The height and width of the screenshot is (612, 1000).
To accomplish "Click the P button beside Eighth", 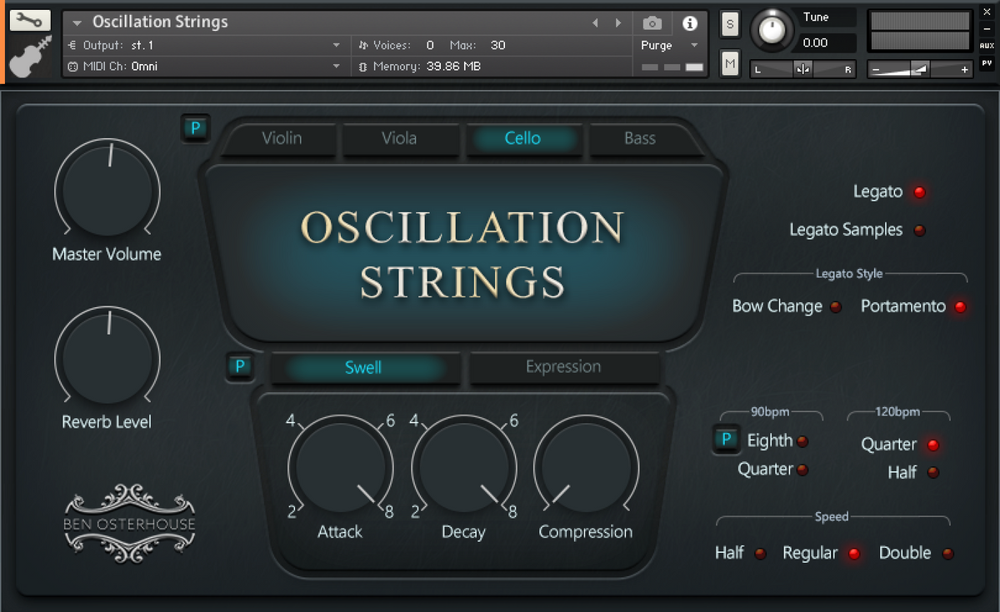I will [727, 439].
